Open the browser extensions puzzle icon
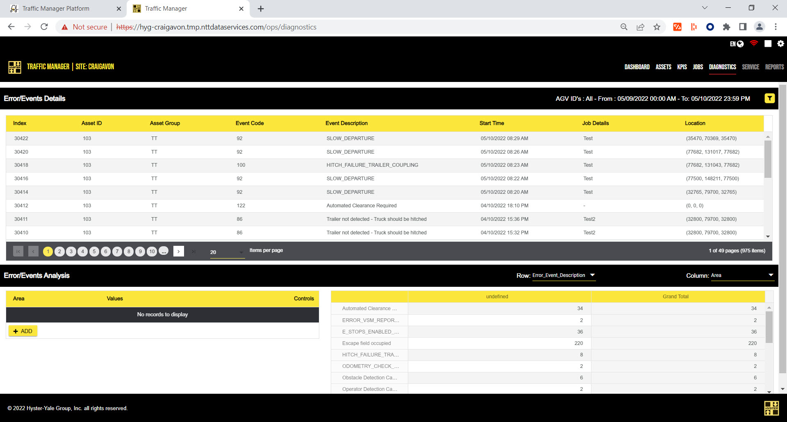 (x=726, y=27)
